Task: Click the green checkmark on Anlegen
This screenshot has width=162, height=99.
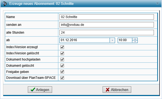Action: tap(33, 90)
